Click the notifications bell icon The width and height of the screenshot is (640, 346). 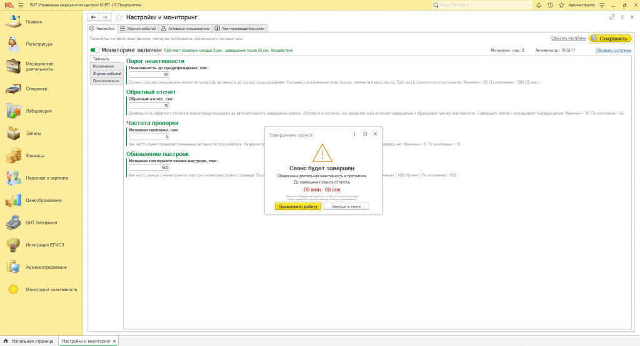pyautogui.click(x=539, y=5)
